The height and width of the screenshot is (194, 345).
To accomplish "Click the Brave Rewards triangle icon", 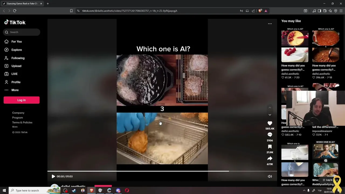I will coord(266,11).
